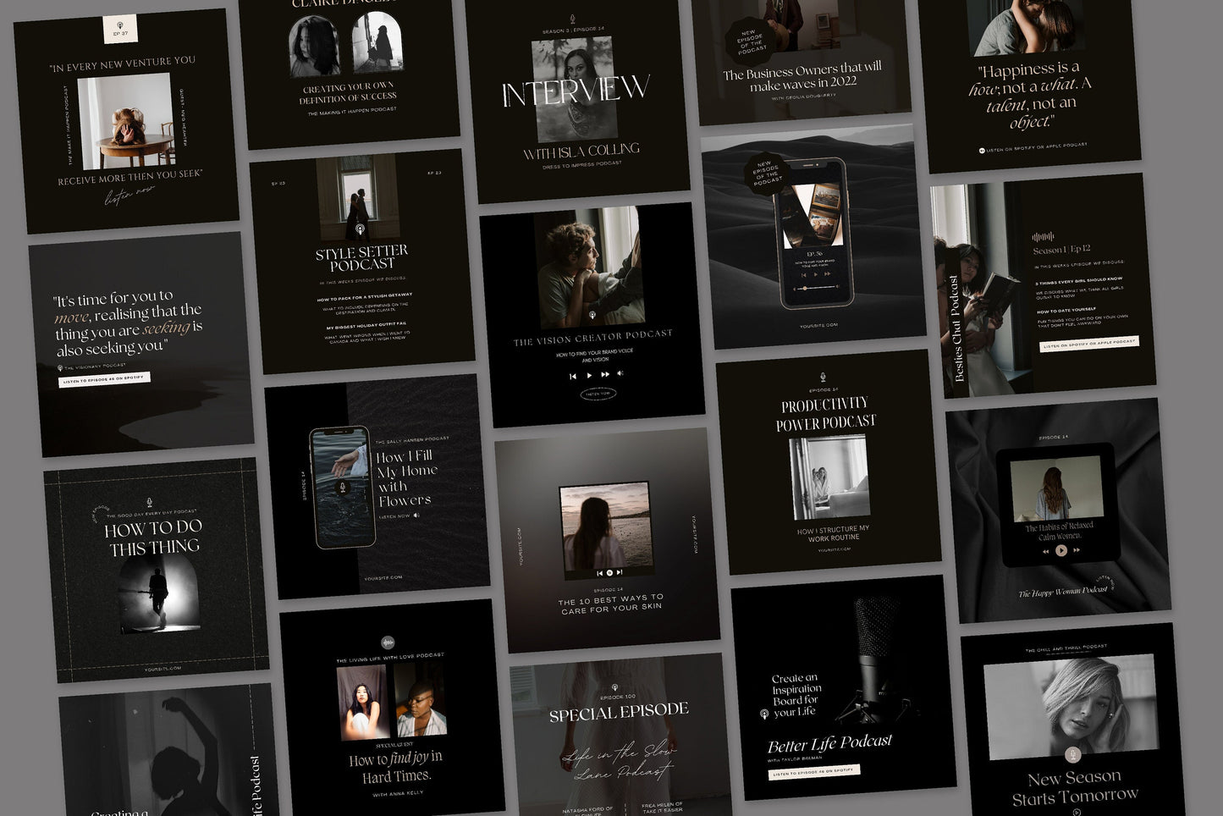The height and width of the screenshot is (816, 1223).
Task: Click pause icon under skin care photo
Action: tap(609, 573)
